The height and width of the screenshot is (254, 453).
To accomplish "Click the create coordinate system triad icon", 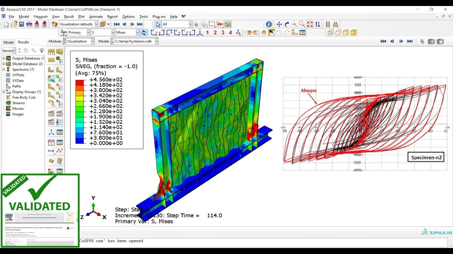I will tap(52, 133).
